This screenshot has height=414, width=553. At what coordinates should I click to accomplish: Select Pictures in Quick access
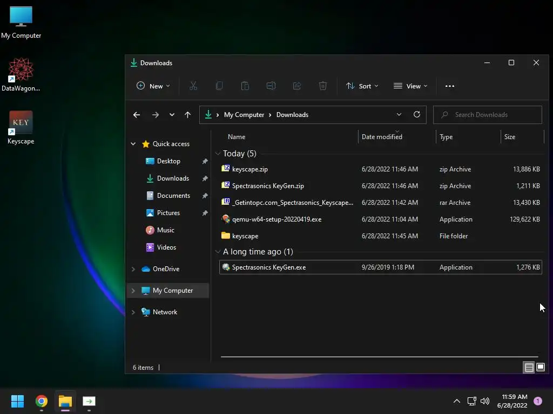pos(168,212)
